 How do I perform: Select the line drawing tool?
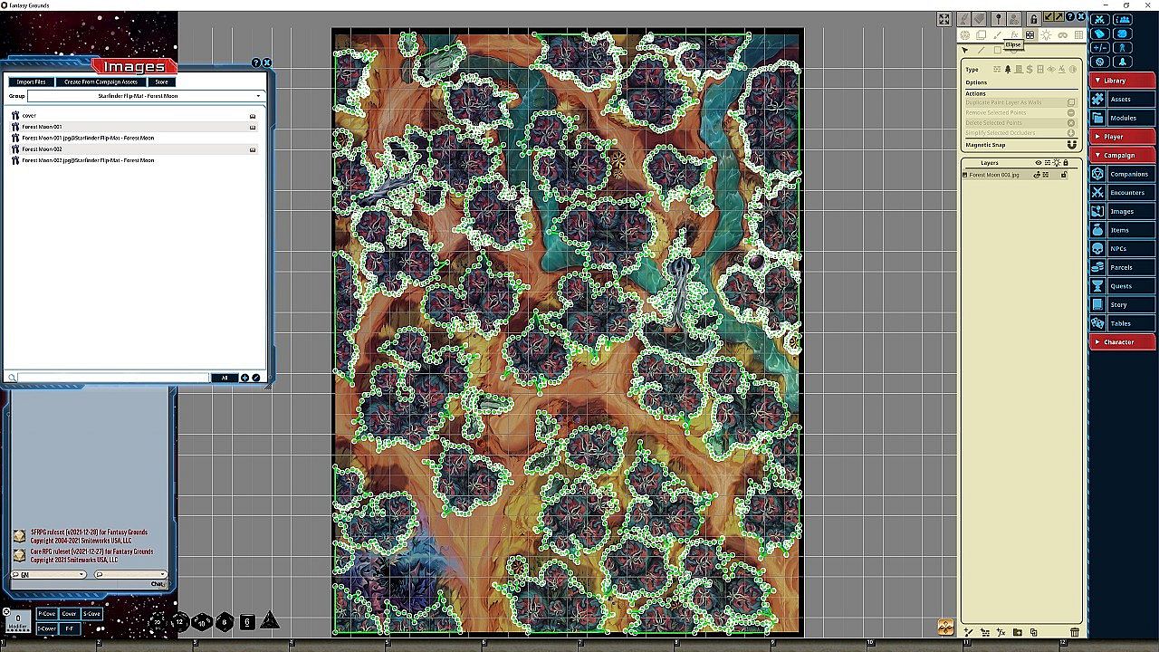pyautogui.click(x=981, y=51)
